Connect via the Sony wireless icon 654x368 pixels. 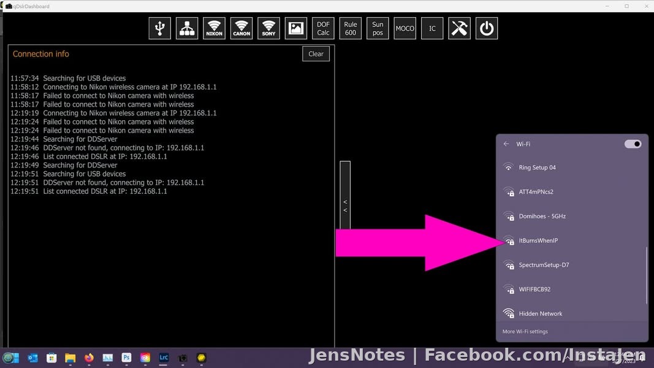(268, 28)
